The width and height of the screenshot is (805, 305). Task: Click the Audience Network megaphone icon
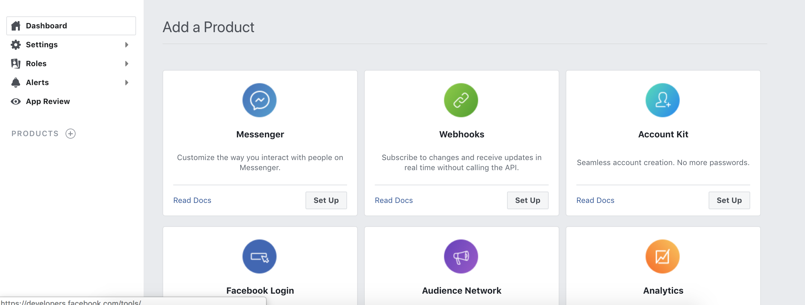tap(461, 256)
